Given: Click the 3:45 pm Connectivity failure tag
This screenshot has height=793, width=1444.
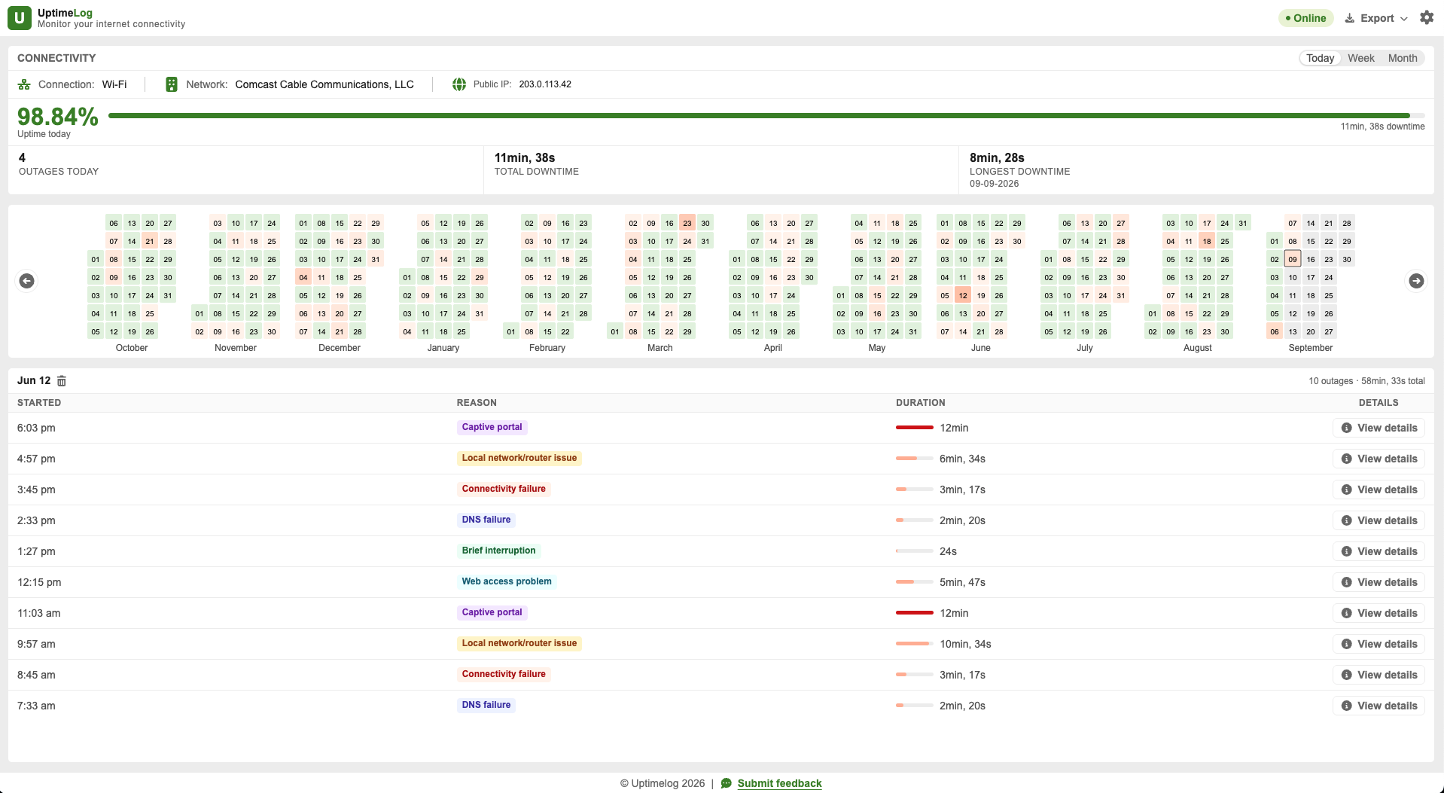Looking at the screenshot, I should point(504,489).
